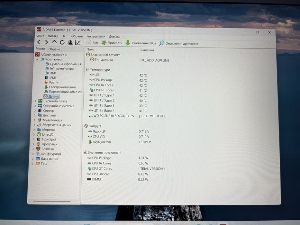Select the Пристрої tree item
Image resolution: width=300 pixels, height=225 pixels.
pos(46,139)
